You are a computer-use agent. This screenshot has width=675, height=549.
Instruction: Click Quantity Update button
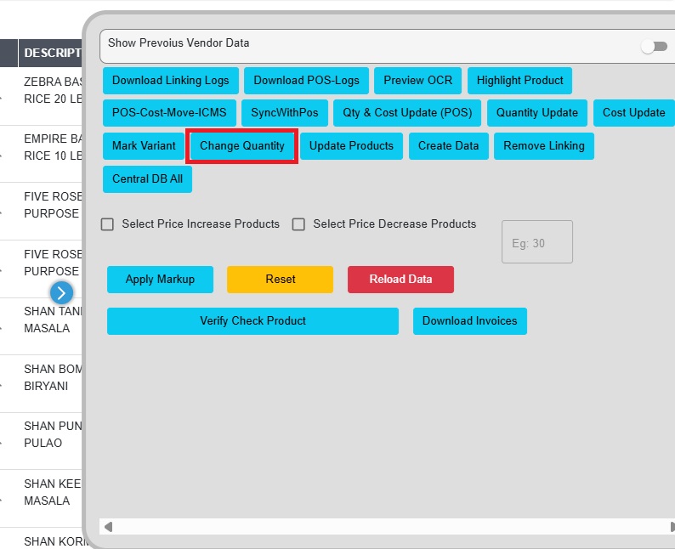536,113
